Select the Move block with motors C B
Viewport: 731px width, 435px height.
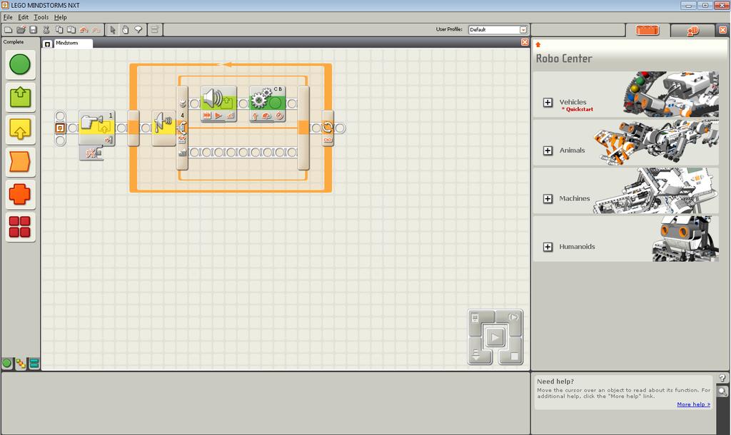(267, 104)
